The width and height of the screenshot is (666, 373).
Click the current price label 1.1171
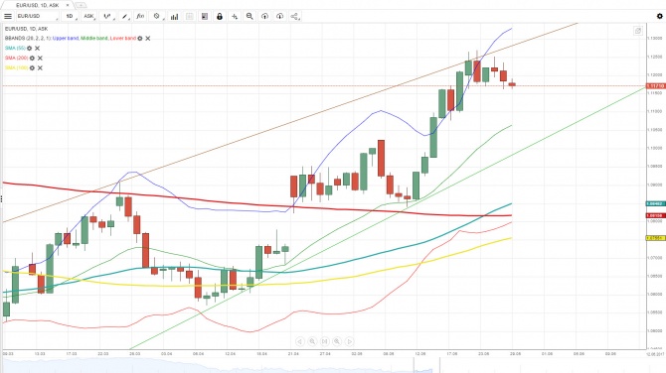655,86
